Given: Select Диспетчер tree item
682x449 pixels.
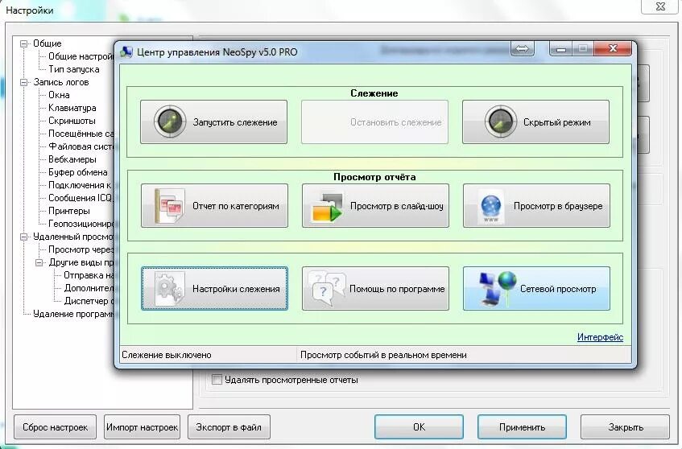Looking at the screenshot, I should 89,301.
